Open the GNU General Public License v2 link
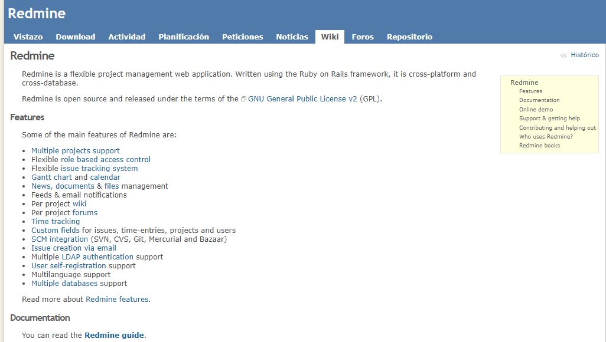Viewport: 606px width, 342px height. click(302, 99)
